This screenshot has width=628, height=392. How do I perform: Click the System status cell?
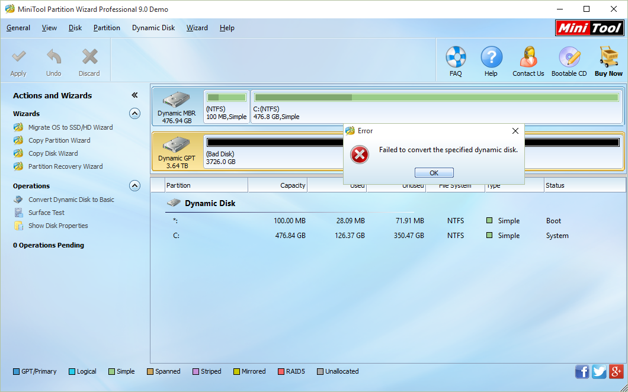[x=557, y=236]
